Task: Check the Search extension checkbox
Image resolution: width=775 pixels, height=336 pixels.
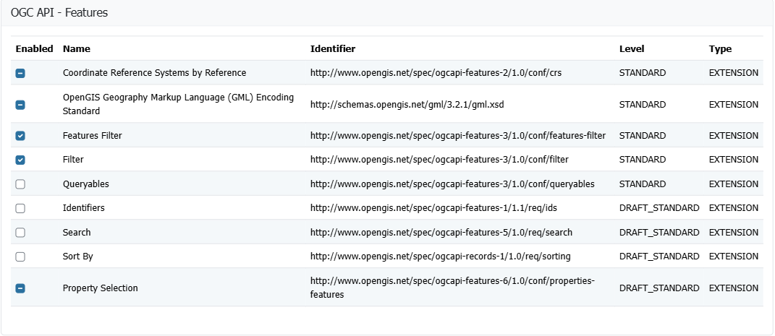Action: click(x=20, y=233)
